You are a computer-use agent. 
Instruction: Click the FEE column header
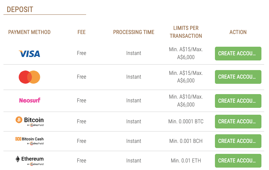coord(82,32)
